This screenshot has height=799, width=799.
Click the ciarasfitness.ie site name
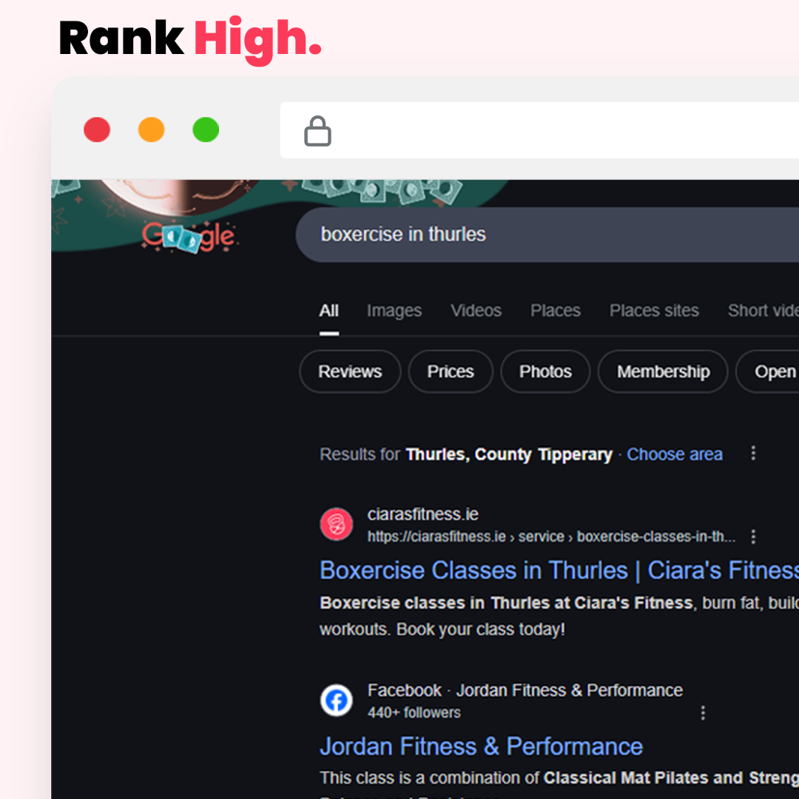point(423,514)
